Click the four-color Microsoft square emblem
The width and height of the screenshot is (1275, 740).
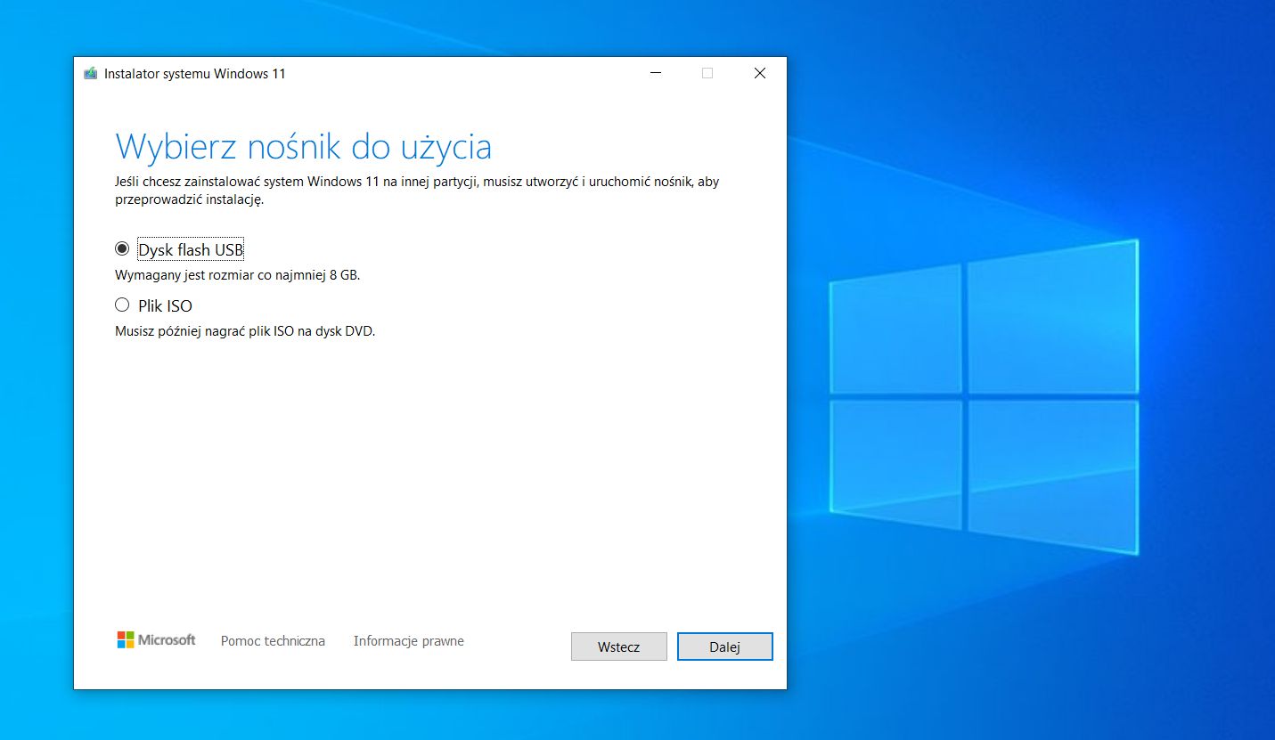pos(124,639)
